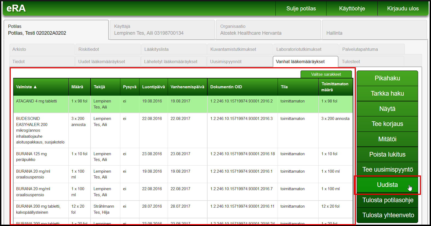Sort by the Tila column header
Viewport: 431px width, 226px height.
pos(298,87)
